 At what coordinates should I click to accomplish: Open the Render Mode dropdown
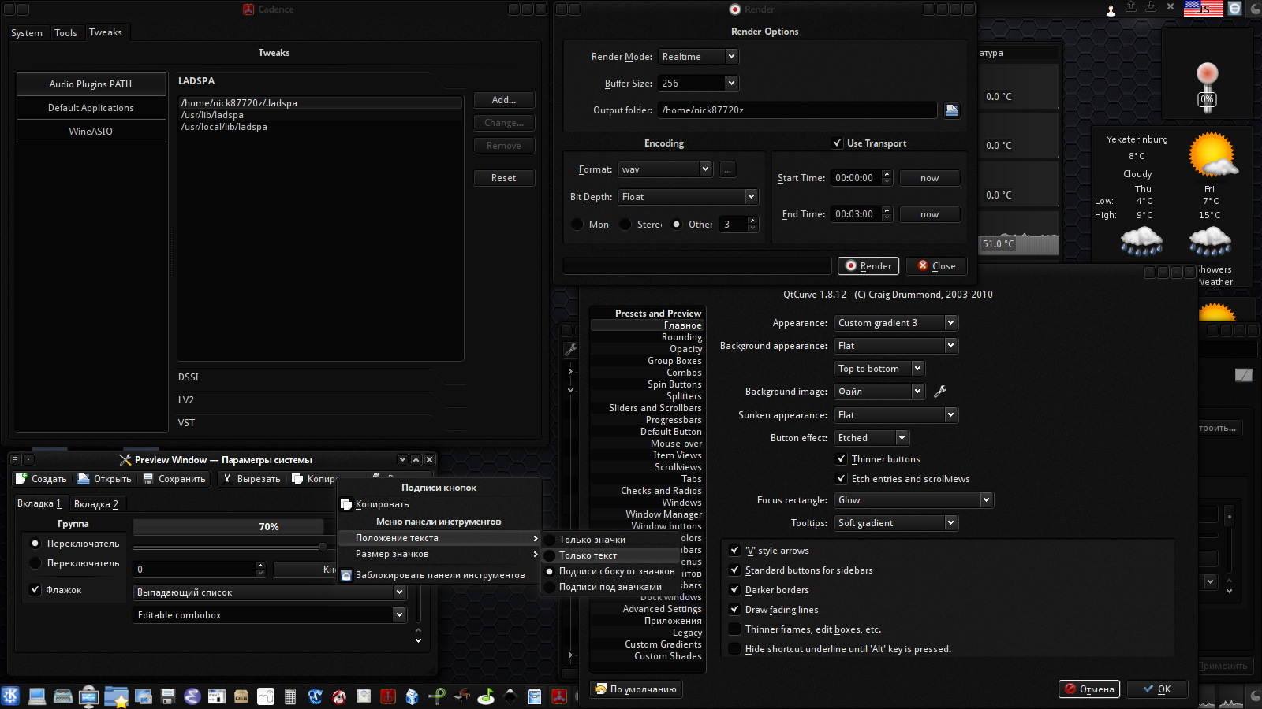click(x=698, y=57)
